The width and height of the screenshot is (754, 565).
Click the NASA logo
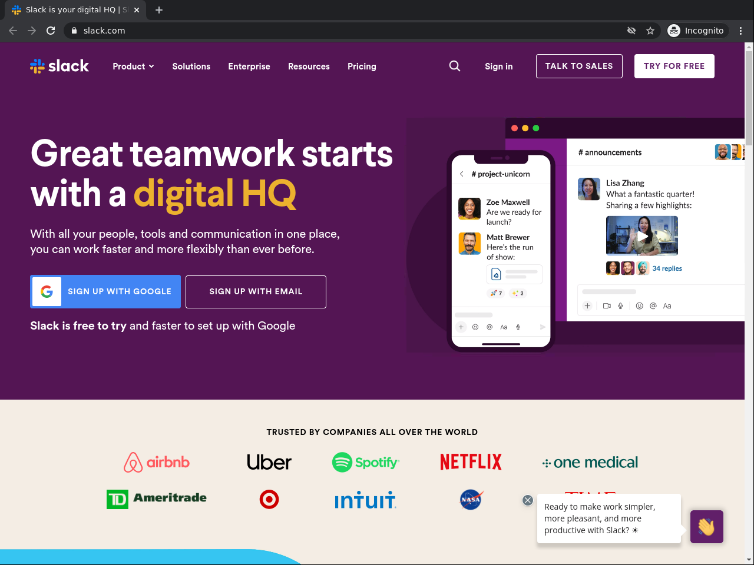point(471,500)
